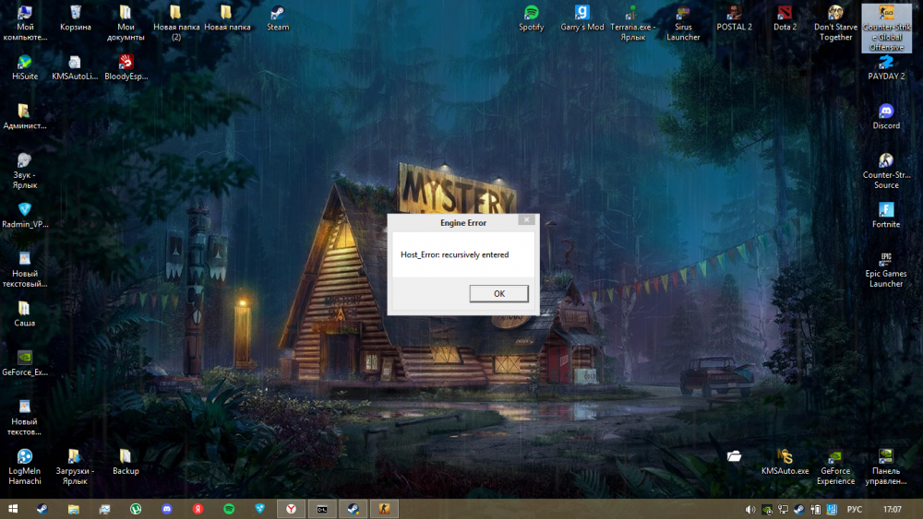Open the red Яндекс taskbar shortcut
This screenshot has height=519, width=923.
[198, 509]
